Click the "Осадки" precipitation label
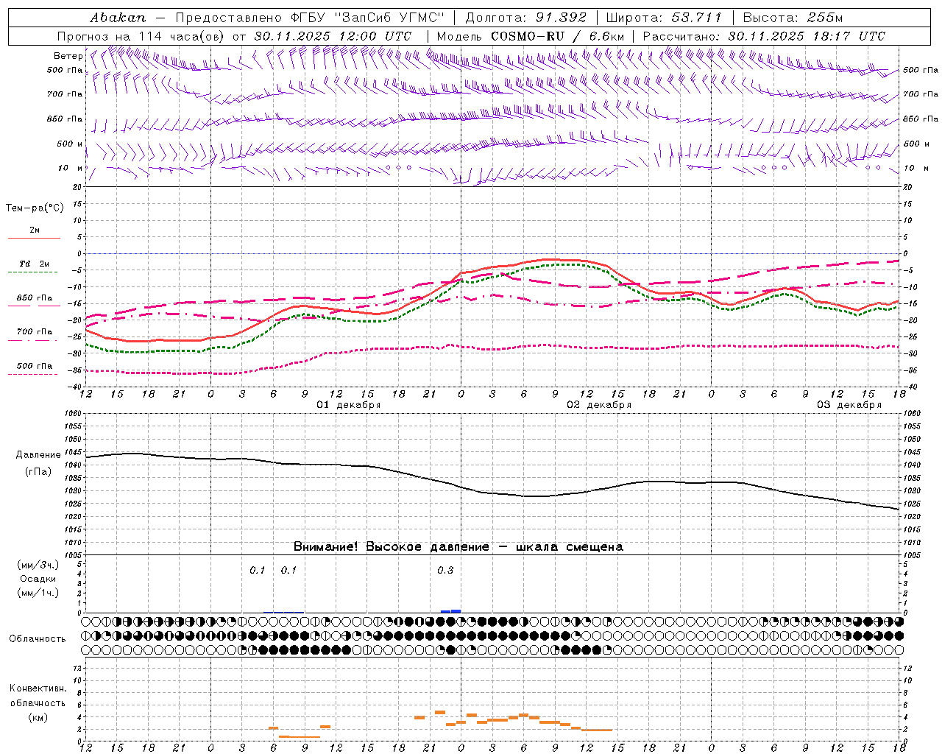Image resolution: width=942 pixels, height=754 pixels. 38,579
